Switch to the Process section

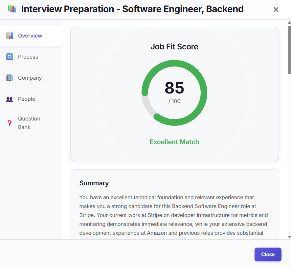coord(28,57)
